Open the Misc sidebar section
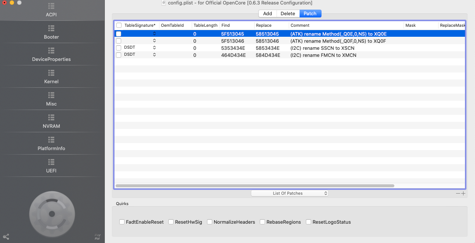Image resolution: width=475 pixels, height=243 pixels. [x=51, y=95]
